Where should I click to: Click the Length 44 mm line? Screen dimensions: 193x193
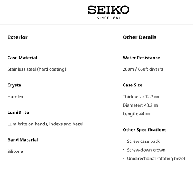[136, 114]
